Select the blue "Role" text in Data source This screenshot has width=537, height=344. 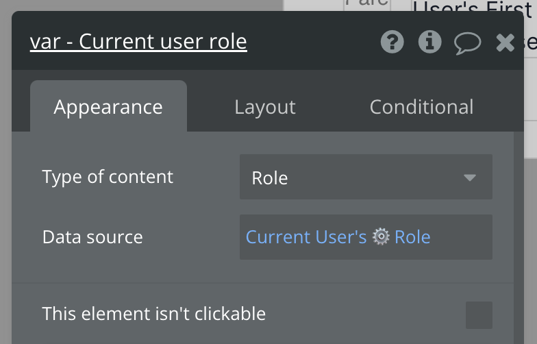[x=412, y=237]
